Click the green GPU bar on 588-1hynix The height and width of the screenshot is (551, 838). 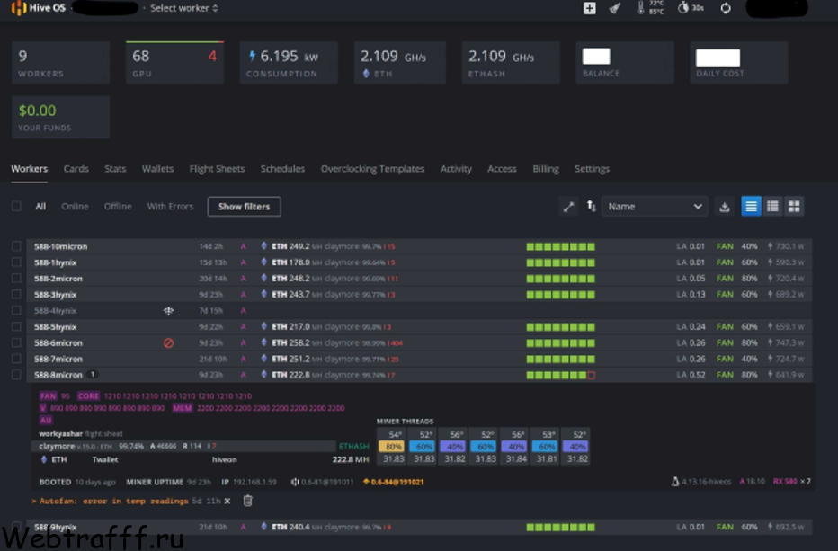(x=560, y=262)
